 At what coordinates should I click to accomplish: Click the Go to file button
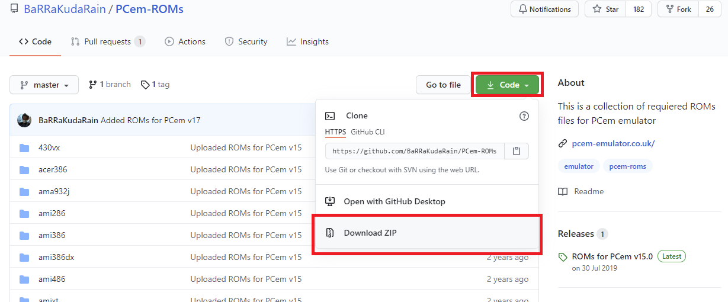(x=443, y=85)
